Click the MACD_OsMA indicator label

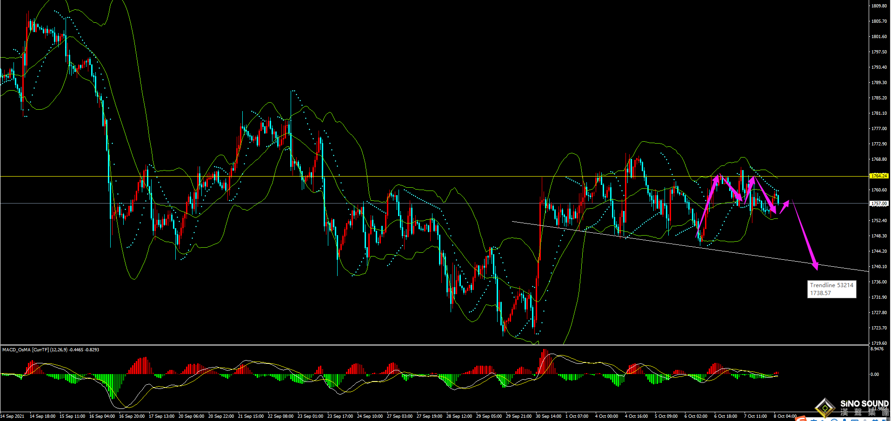coord(50,349)
